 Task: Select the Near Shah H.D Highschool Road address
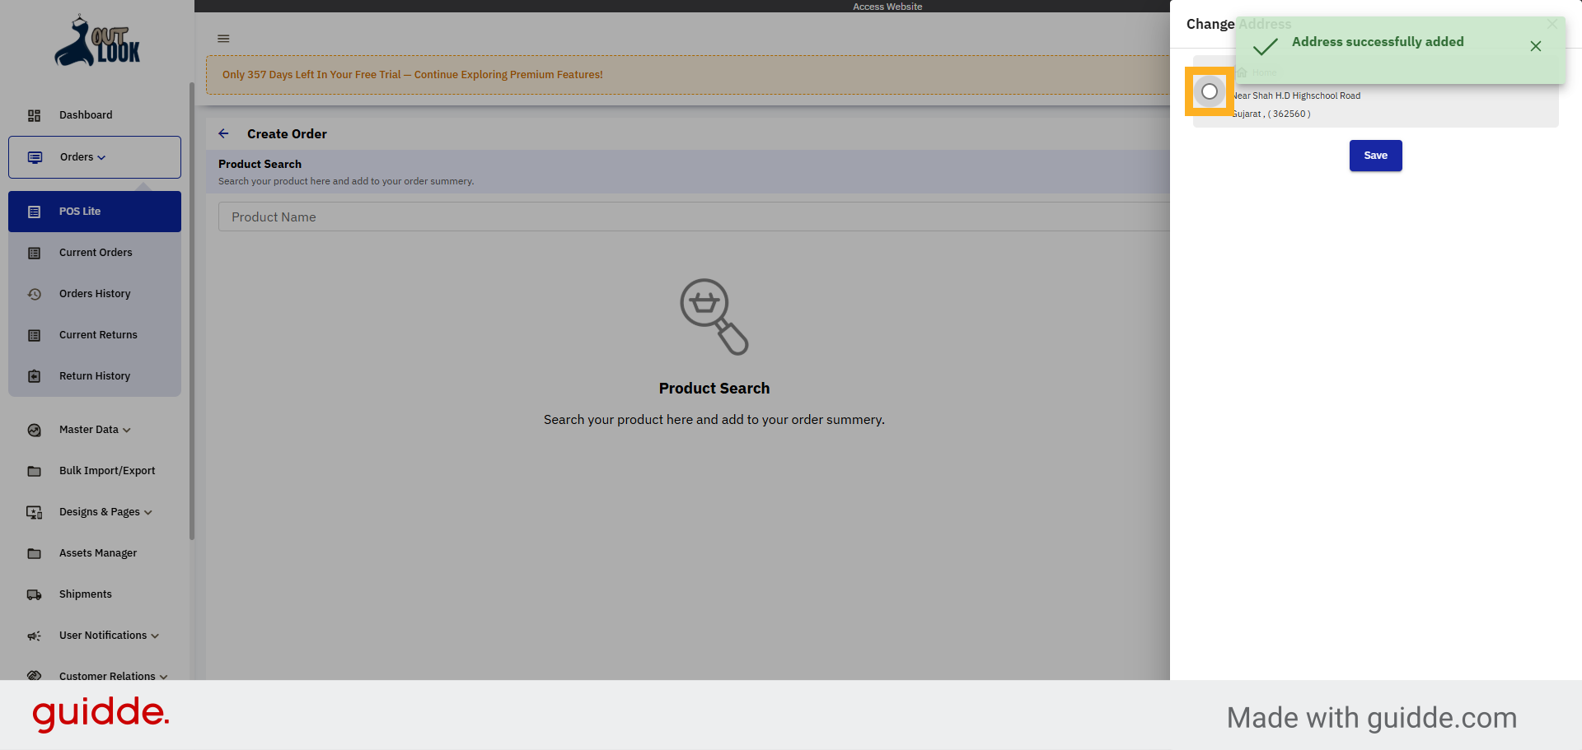click(1210, 91)
